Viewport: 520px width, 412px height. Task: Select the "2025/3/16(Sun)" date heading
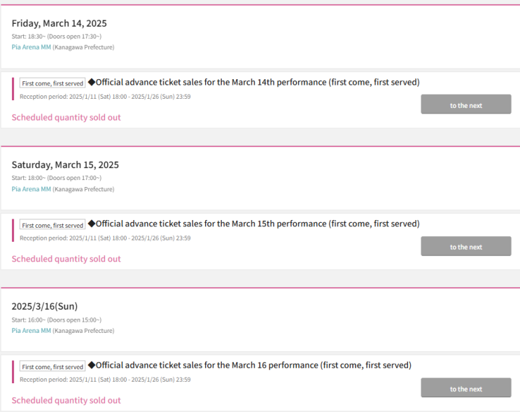44,306
